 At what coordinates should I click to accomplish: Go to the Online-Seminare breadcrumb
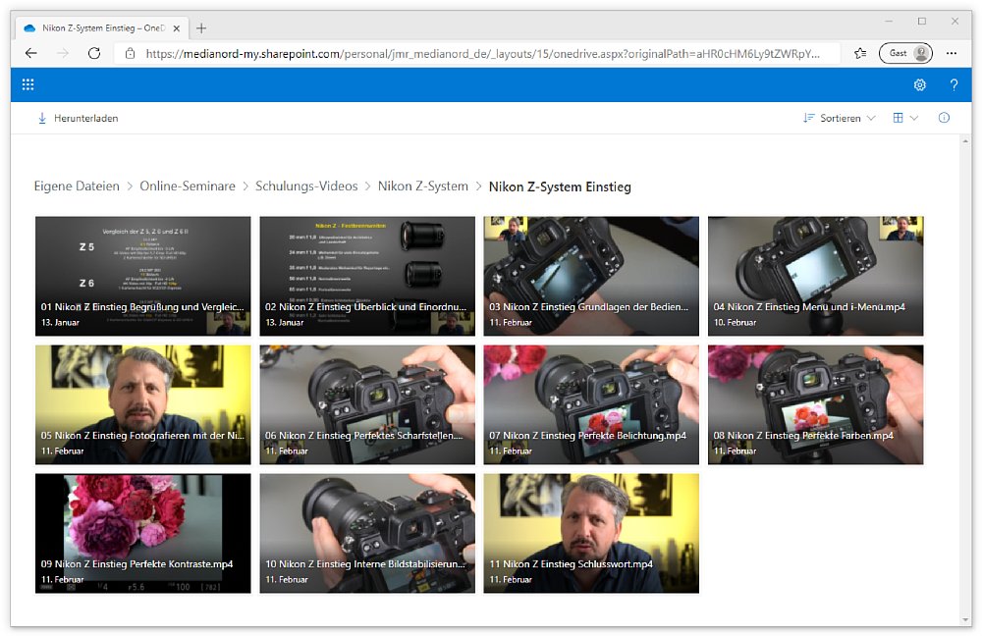188,186
